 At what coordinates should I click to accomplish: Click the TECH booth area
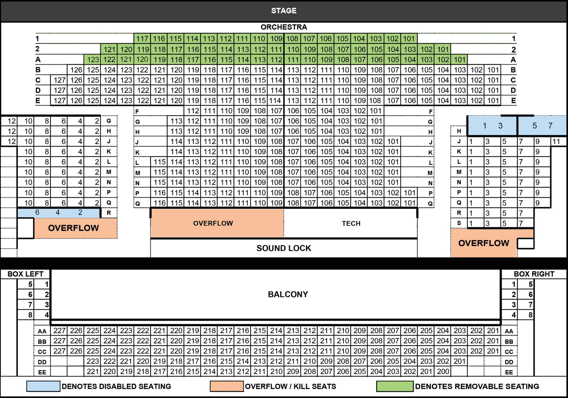[351, 223]
